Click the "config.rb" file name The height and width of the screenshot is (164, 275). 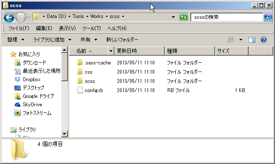coord(94,90)
